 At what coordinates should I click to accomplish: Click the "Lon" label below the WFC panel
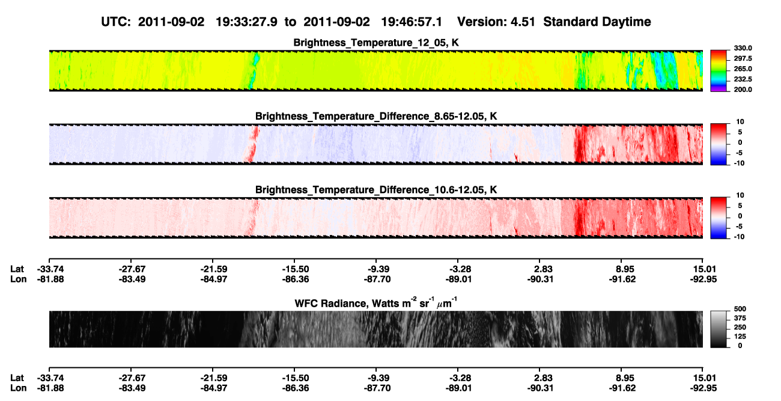(x=18, y=387)
